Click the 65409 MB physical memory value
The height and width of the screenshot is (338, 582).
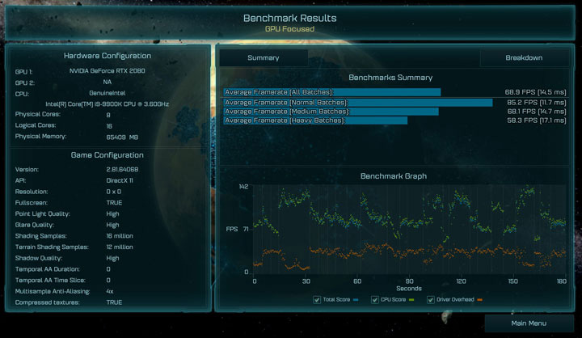coord(122,137)
